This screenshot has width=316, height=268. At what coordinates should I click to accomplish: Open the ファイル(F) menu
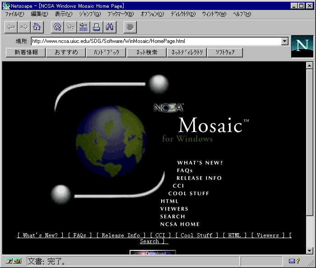click(x=14, y=14)
